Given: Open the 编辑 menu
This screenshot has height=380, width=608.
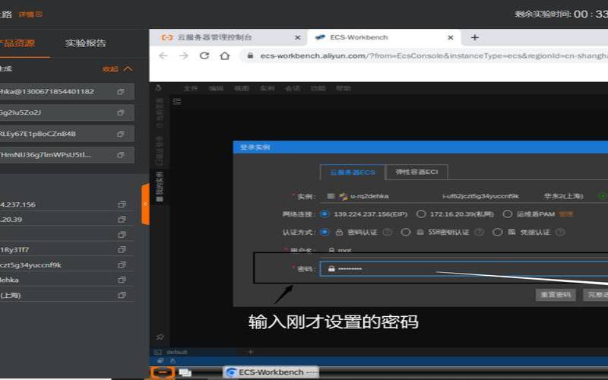Looking at the screenshot, I should (216, 88).
